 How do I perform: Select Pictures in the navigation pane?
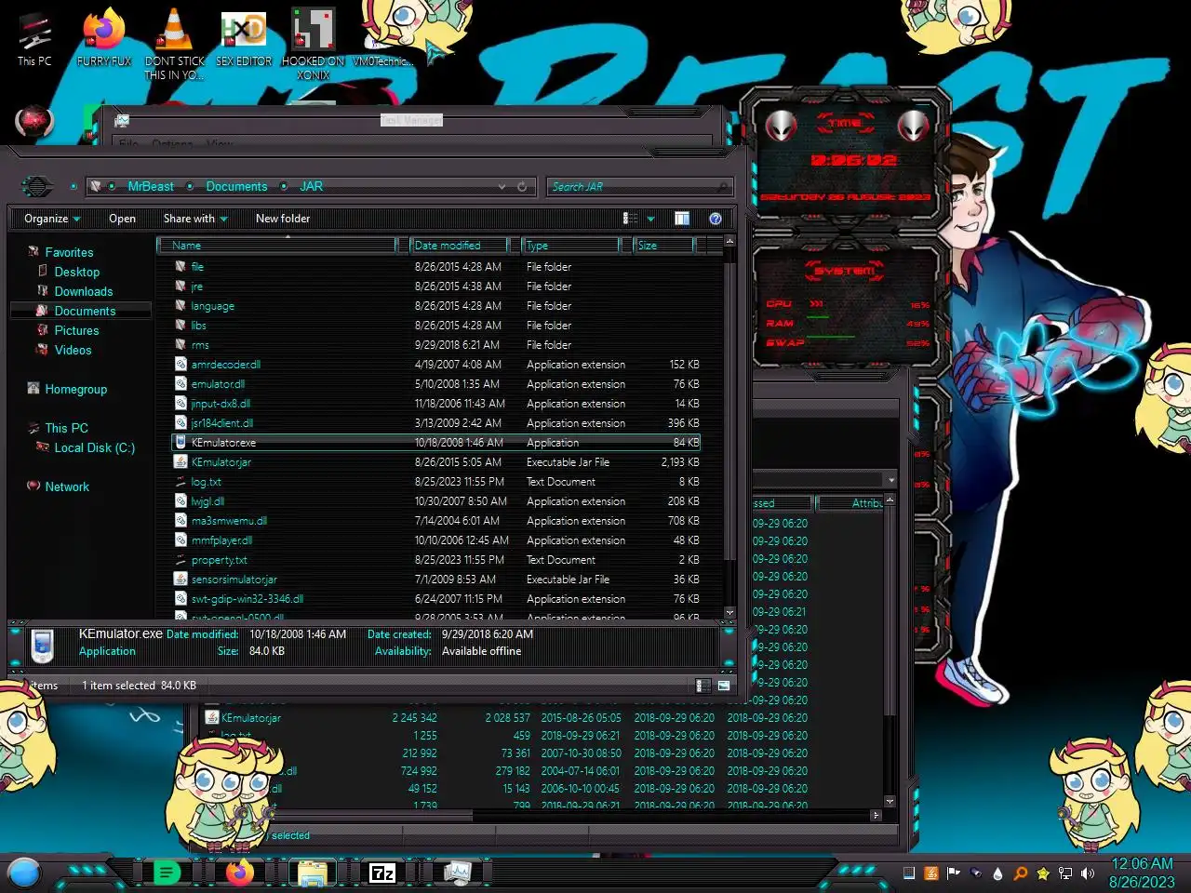pyautogui.click(x=76, y=330)
